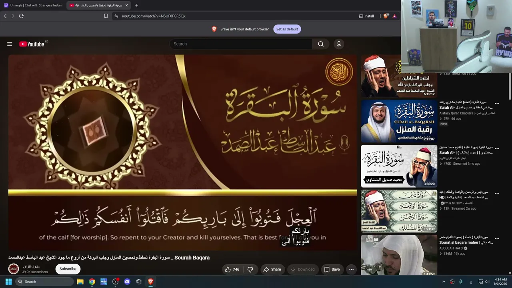Click the Download button
The image size is (512, 288).
(x=303, y=270)
